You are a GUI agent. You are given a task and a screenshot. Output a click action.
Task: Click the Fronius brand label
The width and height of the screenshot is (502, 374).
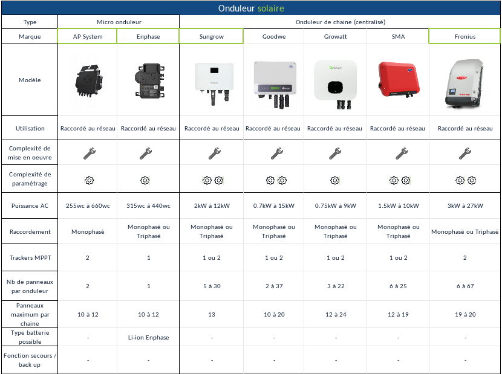tap(464, 36)
